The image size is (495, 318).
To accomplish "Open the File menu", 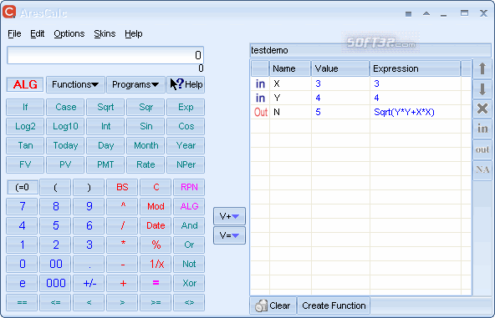I will [x=14, y=33].
